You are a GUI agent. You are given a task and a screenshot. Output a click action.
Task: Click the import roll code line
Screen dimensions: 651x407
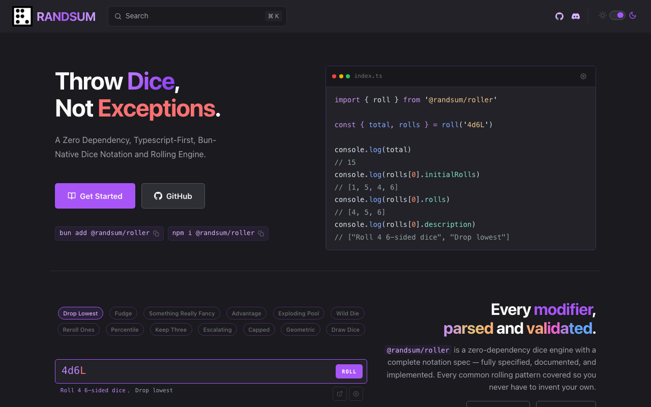pos(416,100)
